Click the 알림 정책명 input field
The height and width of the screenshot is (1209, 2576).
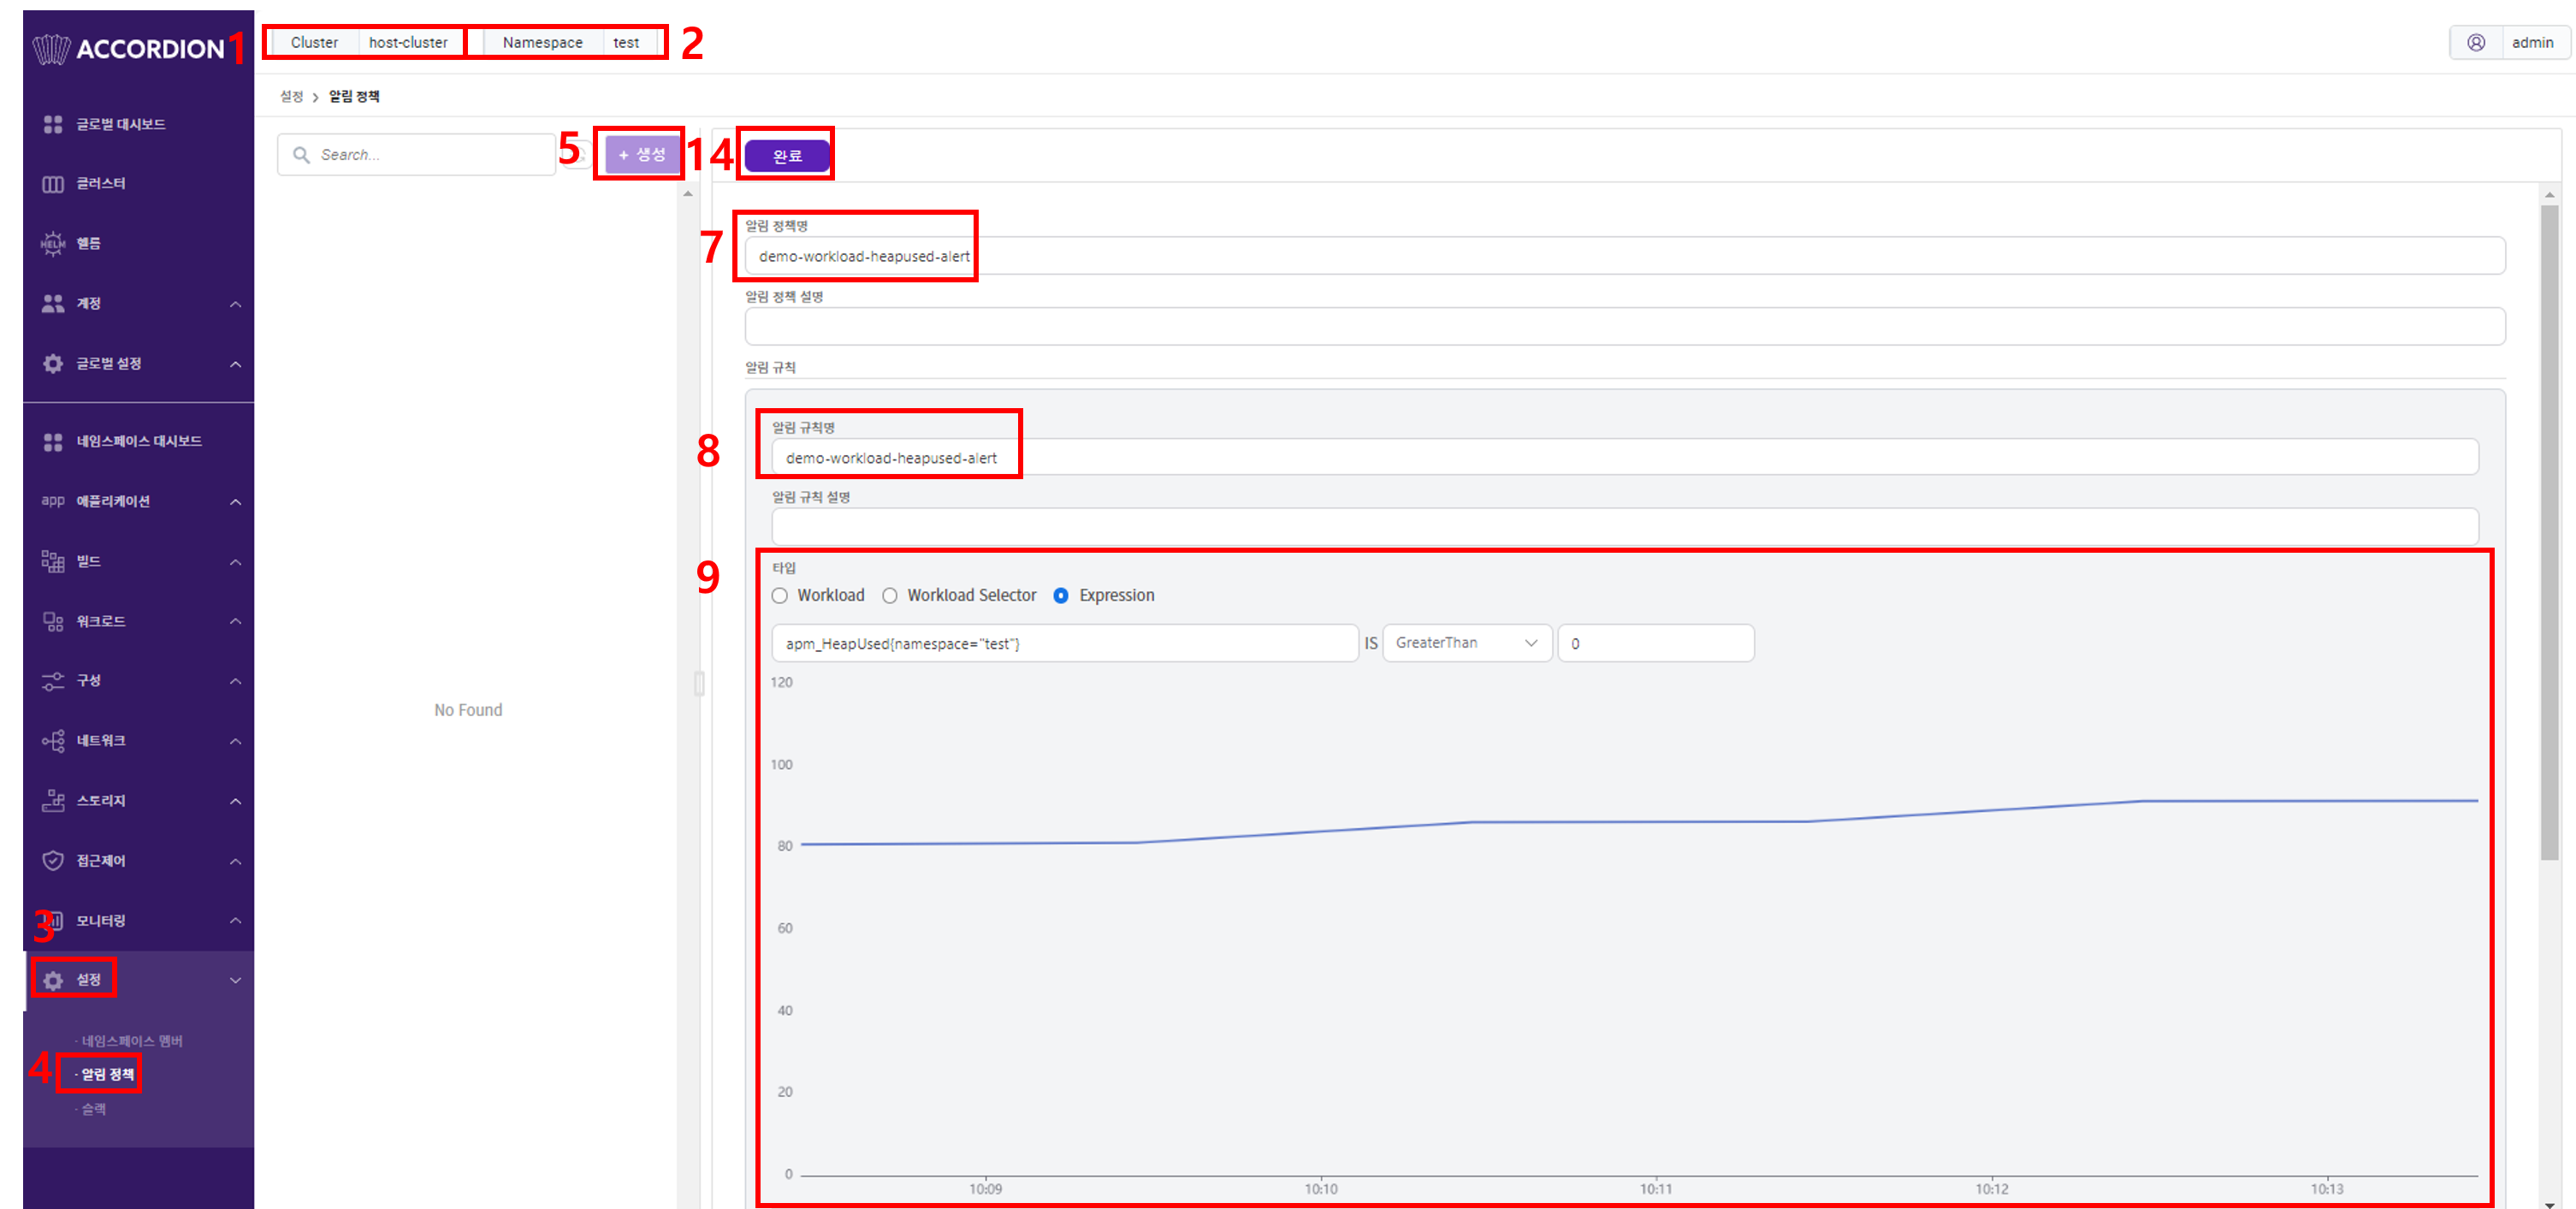click(1624, 256)
